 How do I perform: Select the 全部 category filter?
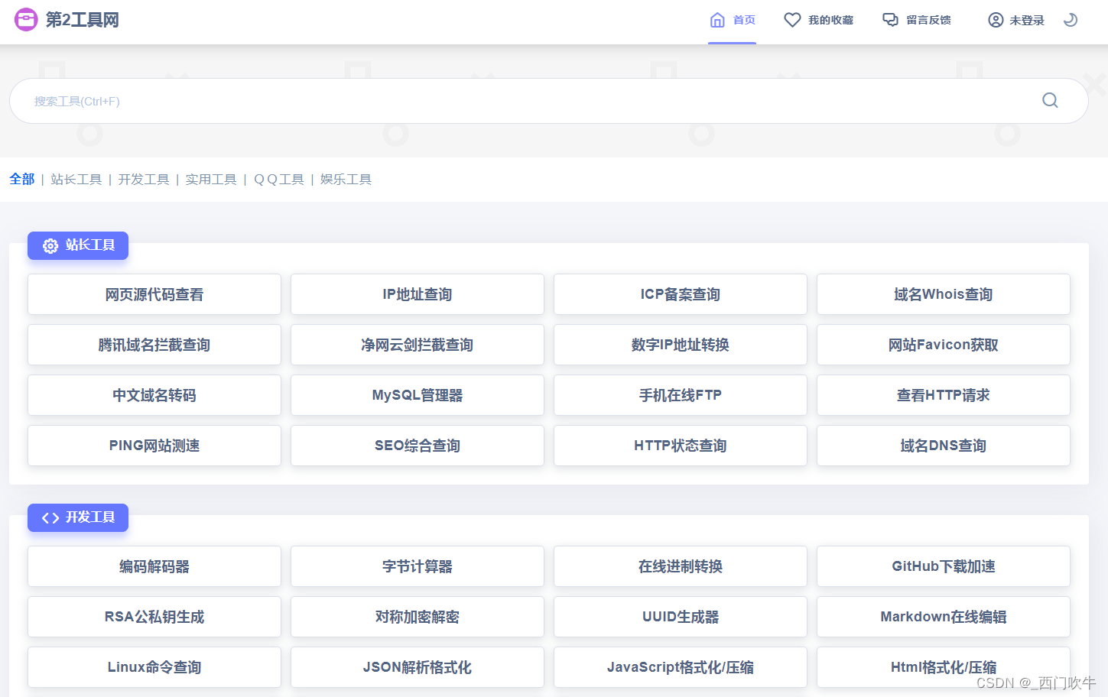[x=22, y=179]
